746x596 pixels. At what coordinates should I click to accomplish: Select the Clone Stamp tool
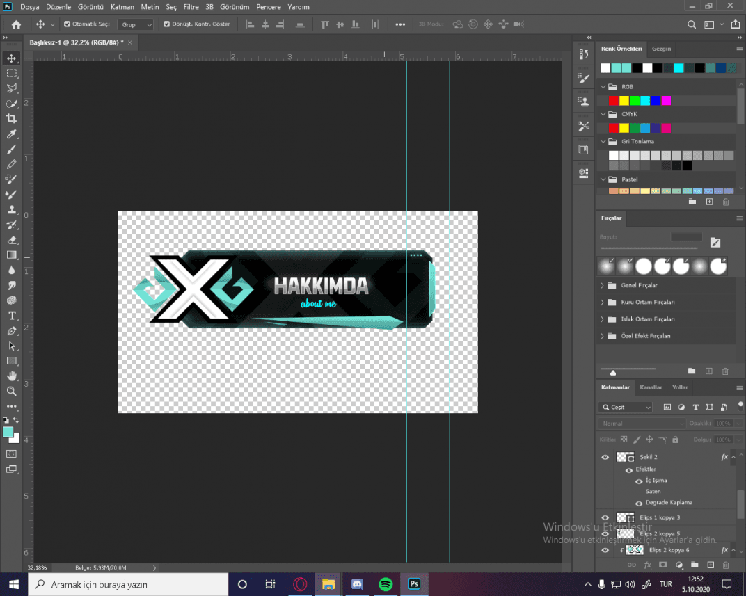pyautogui.click(x=11, y=209)
